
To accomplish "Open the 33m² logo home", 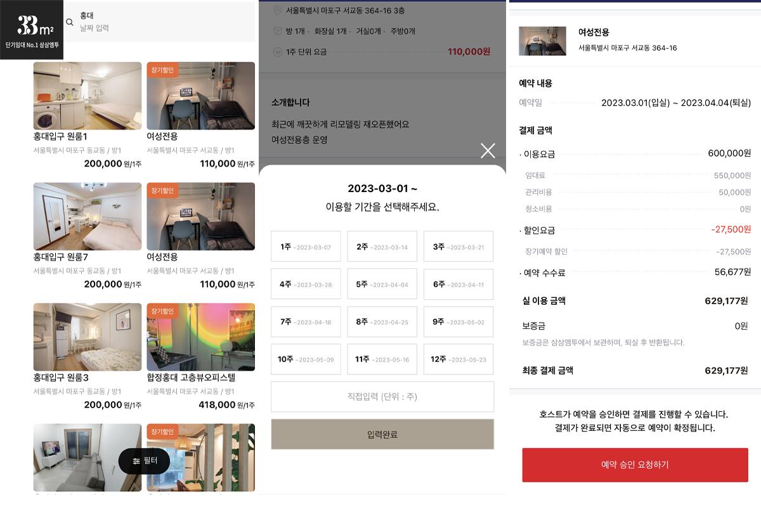I will pyautogui.click(x=32, y=30).
